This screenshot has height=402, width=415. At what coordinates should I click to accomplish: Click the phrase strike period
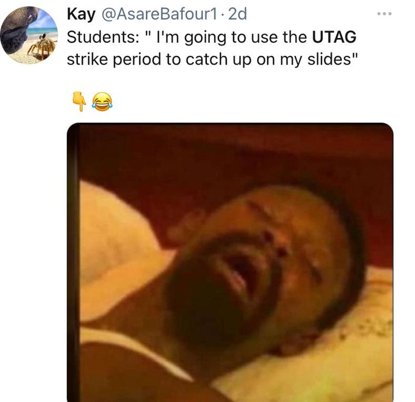coord(114,59)
